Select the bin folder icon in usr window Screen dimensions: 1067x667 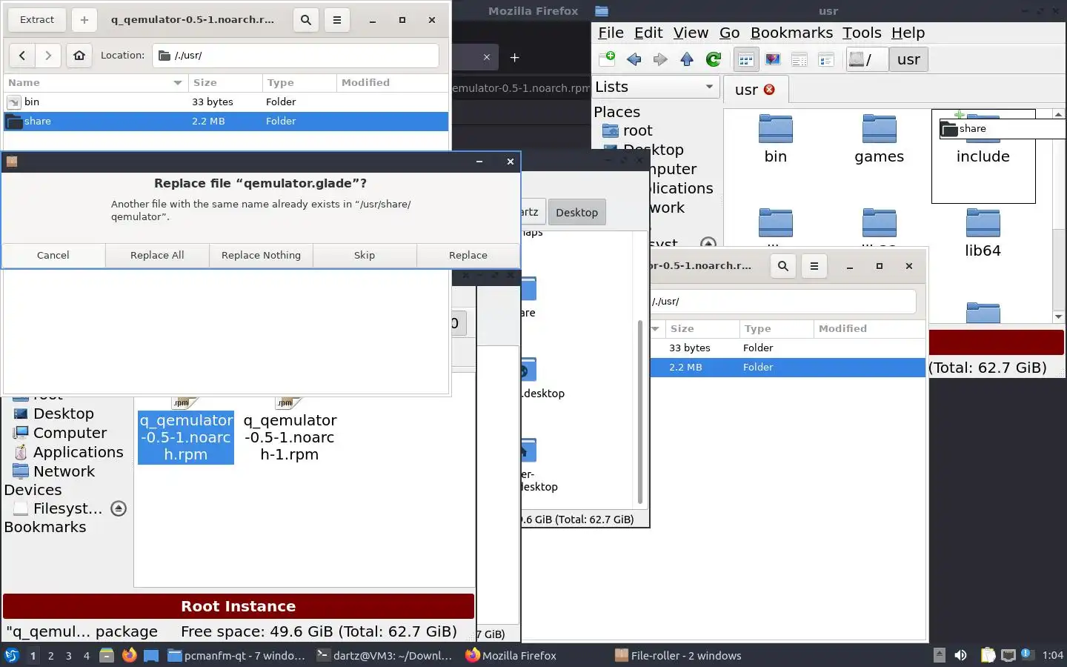coord(776,129)
